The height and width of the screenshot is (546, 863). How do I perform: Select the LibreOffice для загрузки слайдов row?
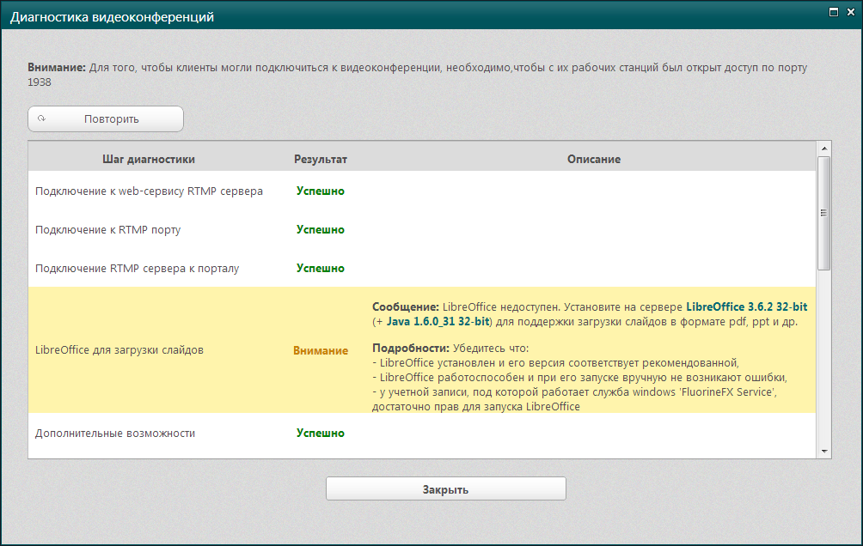pyautogui.click(x=119, y=350)
